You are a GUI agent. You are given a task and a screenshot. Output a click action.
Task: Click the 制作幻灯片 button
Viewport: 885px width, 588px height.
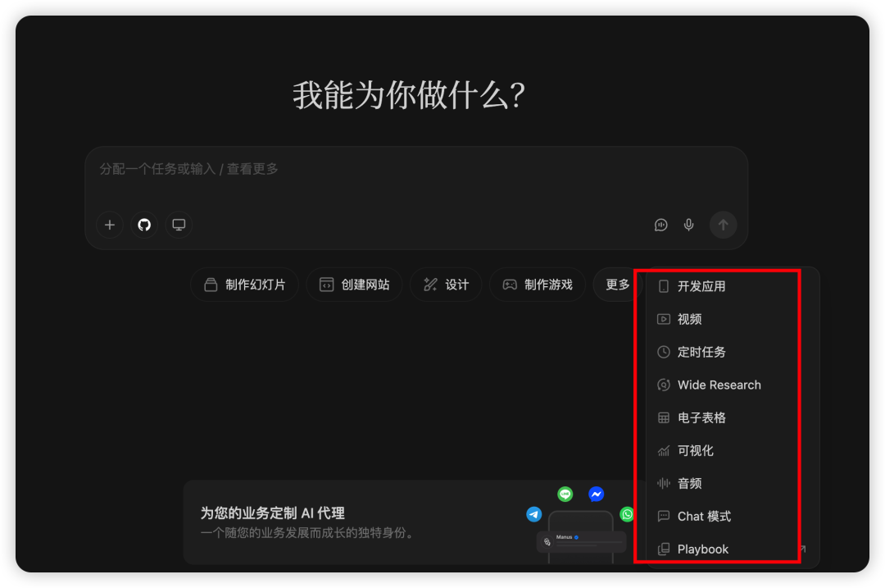pyautogui.click(x=244, y=285)
